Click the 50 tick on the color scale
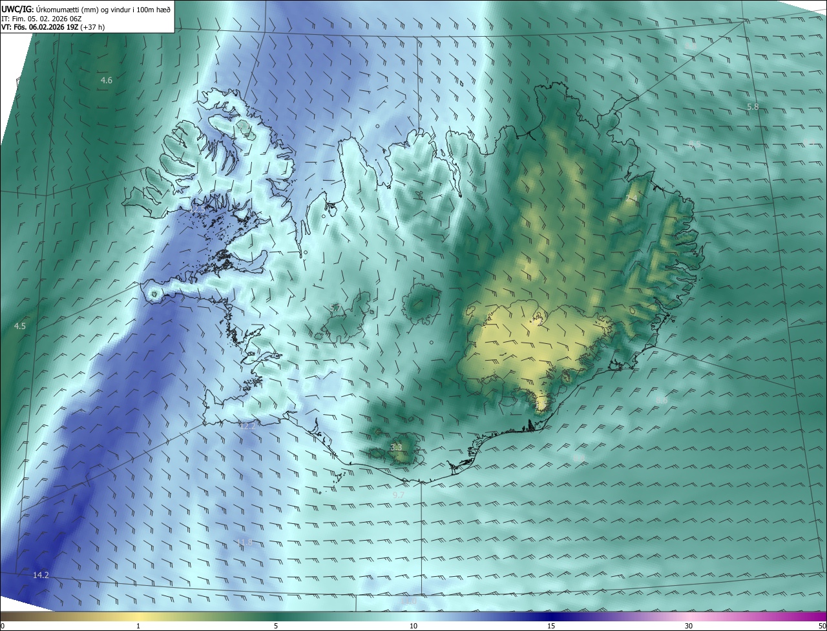The width and height of the screenshot is (827, 631). click(x=822, y=626)
